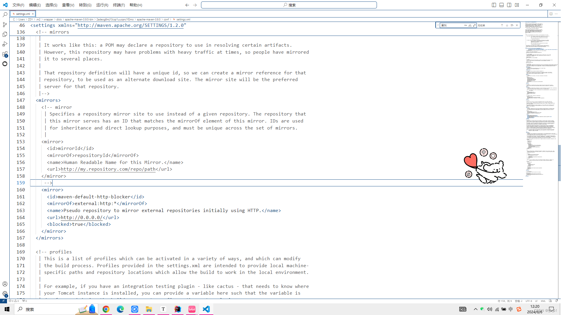The height and width of the screenshot is (315, 561).
Task: Click the maven.apache.org SETTINGS URL link
Action: pos(131,25)
